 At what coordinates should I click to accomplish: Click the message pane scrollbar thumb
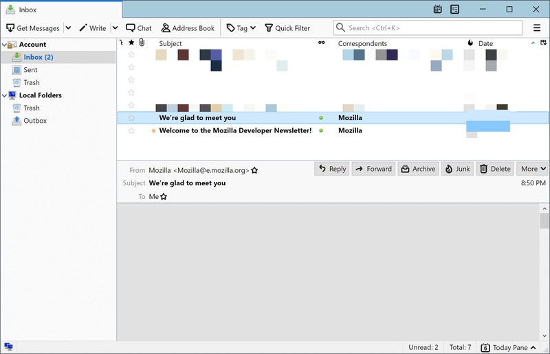click(544, 221)
